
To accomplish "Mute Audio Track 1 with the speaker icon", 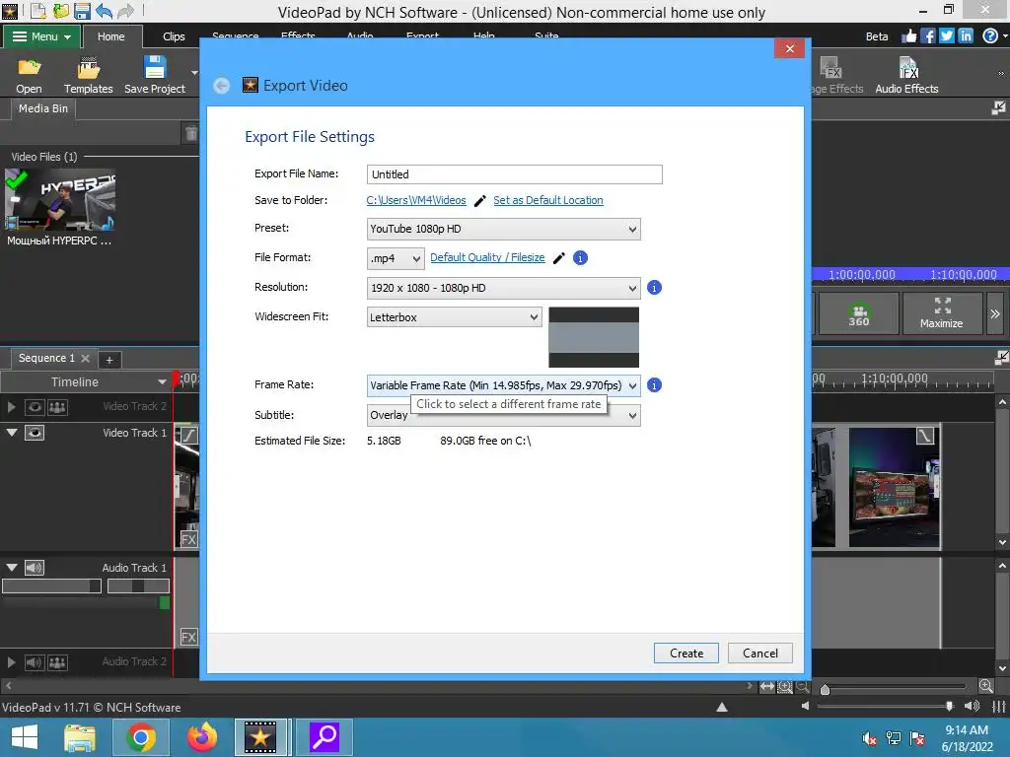I will (x=35, y=568).
